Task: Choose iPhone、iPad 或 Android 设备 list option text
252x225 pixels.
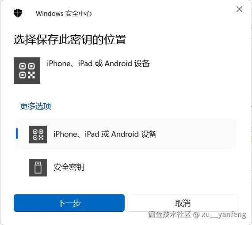Action: coord(105,134)
